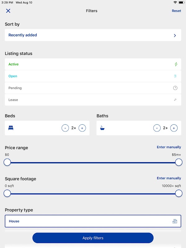This screenshot has width=186, height=248.
Task: Tap the bed icon under Beds
Action: coord(11,128)
